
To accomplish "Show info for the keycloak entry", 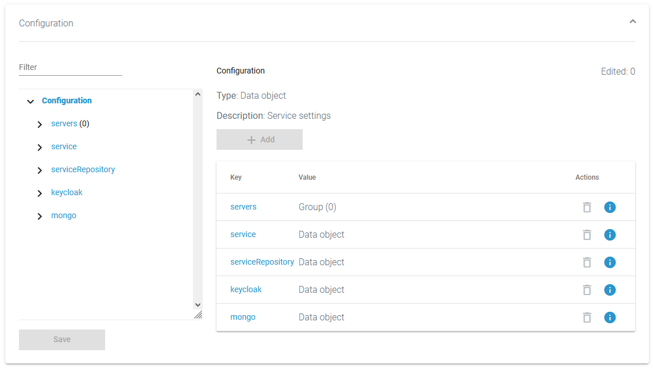I will pos(610,289).
